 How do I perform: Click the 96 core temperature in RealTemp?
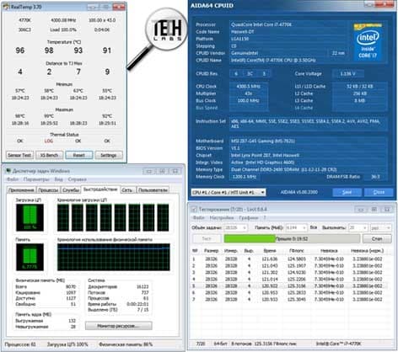pyautogui.click(x=20, y=51)
